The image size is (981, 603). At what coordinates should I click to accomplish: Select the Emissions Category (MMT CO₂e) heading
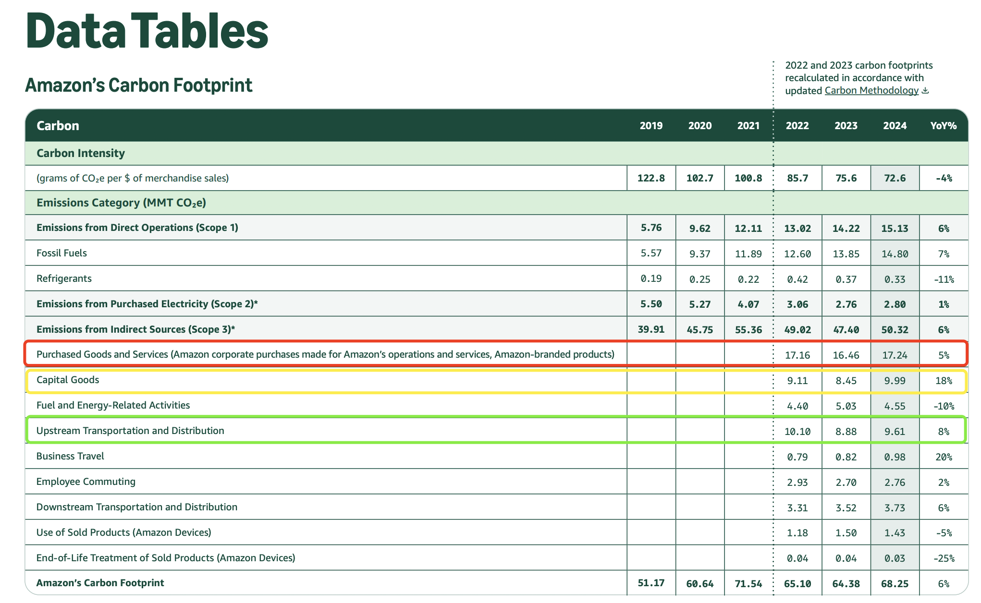[x=121, y=203]
